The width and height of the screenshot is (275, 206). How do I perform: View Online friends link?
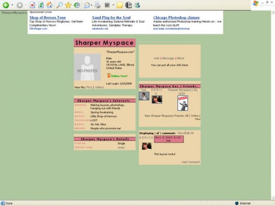[x=194, y=116]
